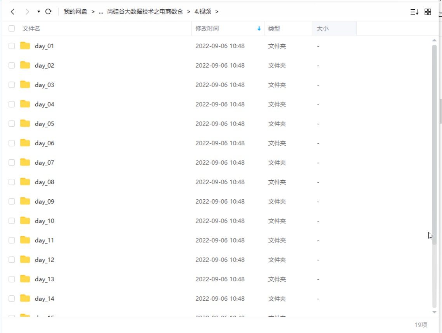Click the 文件夹 type cell for day_07
Viewport: 442px width, 333px height.
pos(277,163)
